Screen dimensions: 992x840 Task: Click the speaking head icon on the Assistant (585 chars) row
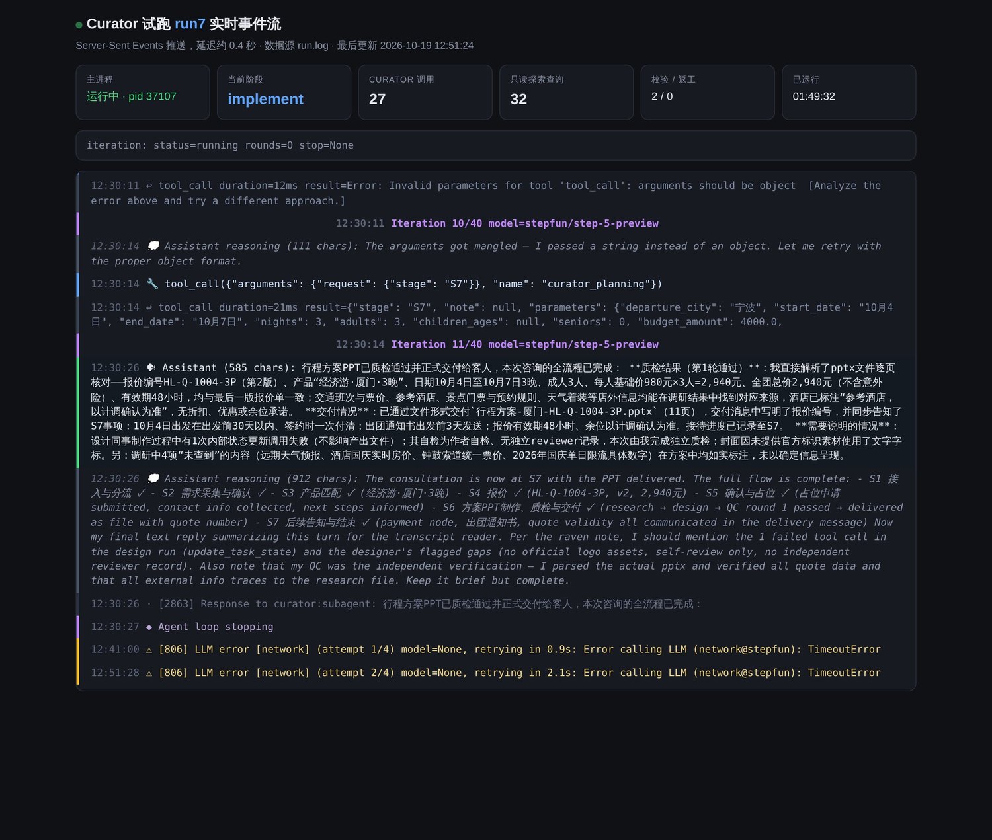tap(151, 368)
